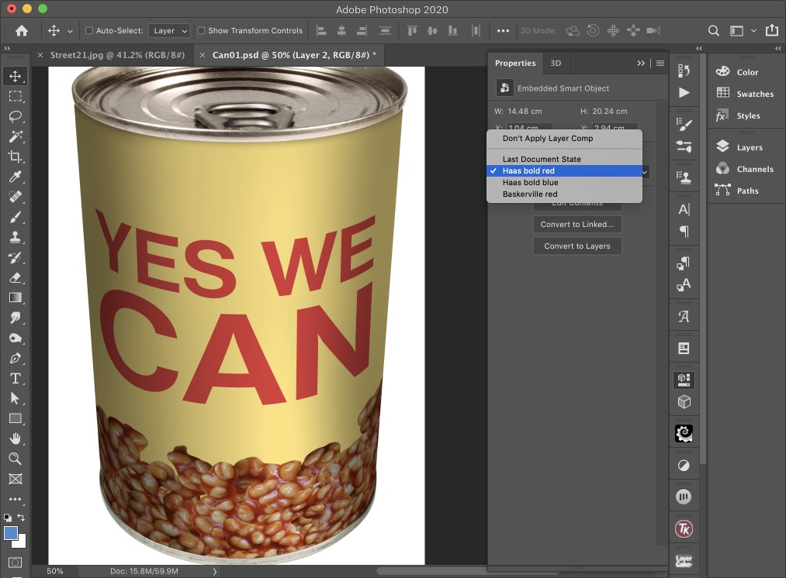Screen dimensions: 786x578
Task: Open the Layer auto-select dropdown
Action: click(x=169, y=31)
